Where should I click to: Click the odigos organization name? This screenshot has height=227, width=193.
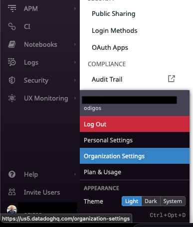click(92, 108)
